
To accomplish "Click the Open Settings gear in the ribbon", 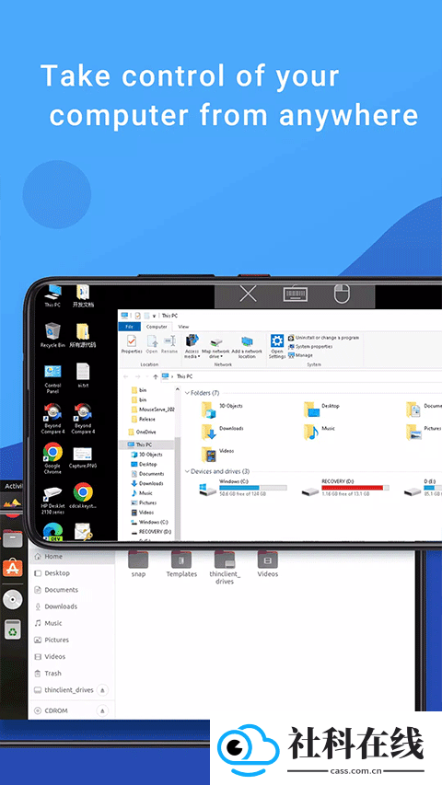I will (277, 346).
